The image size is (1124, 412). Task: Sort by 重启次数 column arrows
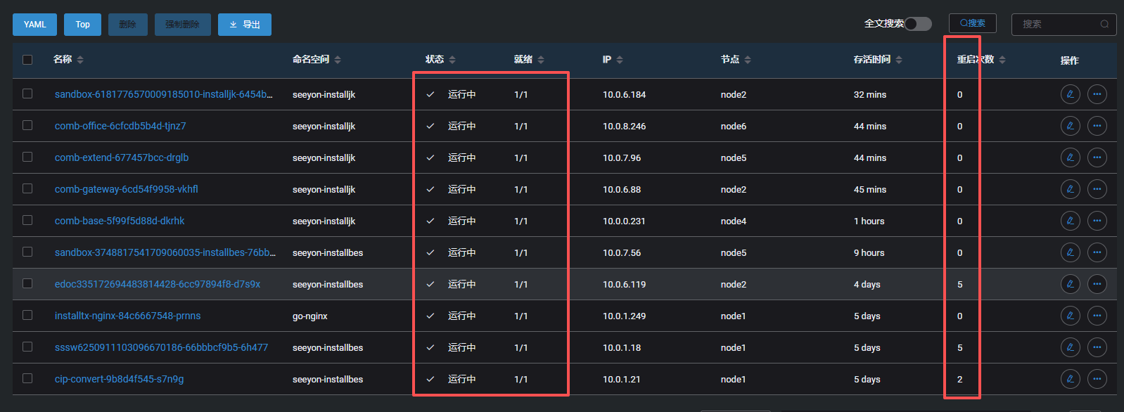1002,60
